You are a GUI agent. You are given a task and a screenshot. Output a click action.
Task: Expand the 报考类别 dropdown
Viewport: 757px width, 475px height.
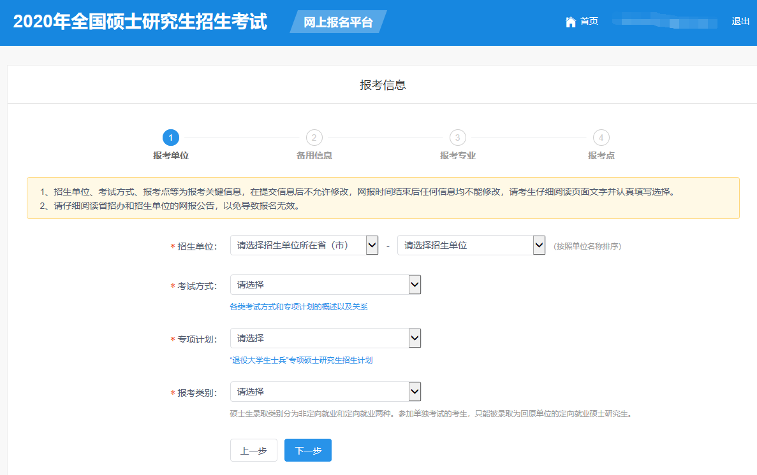pos(325,392)
